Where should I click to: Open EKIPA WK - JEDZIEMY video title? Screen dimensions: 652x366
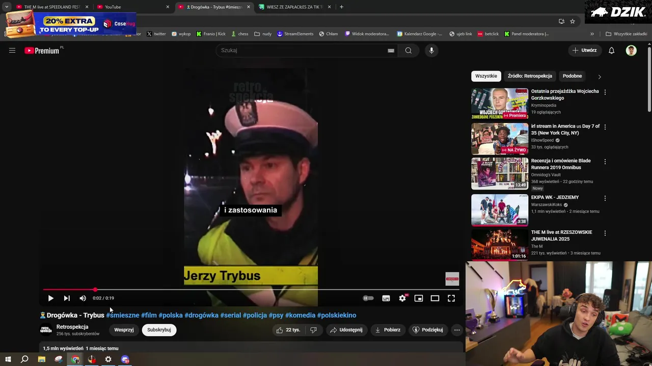(555, 197)
